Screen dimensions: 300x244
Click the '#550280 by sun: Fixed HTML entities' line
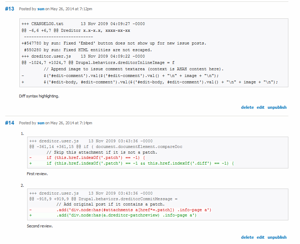tap(88, 50)
